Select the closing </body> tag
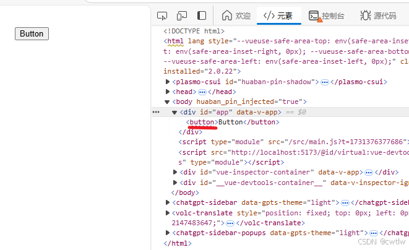Screen dimensions: 409x250 (x=185, y=192)
